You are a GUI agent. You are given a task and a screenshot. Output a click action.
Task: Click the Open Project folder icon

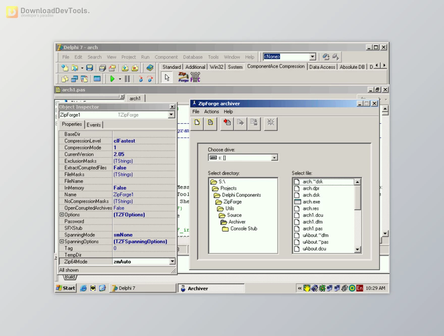click(x=112, y=68)
